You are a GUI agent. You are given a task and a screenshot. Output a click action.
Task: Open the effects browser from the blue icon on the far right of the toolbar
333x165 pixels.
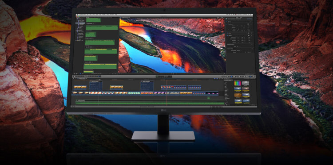pos(250,77)
